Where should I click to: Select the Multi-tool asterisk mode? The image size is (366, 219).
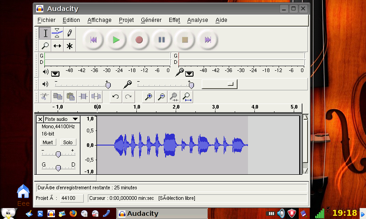[x=70, y=46]
